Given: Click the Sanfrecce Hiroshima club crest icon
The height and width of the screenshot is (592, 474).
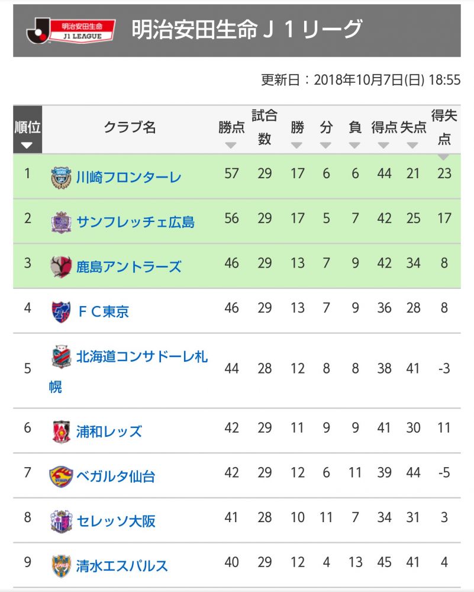Looking at the screenshot, I should pos(61,222).
